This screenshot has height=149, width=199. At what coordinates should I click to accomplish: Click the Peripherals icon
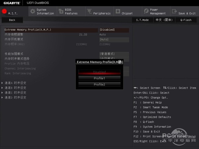89,11
